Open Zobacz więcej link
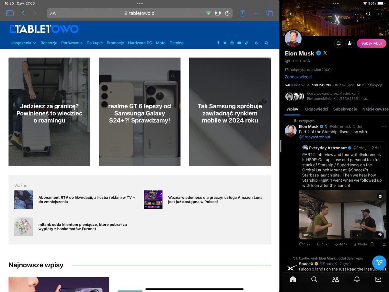 point(298,77)
